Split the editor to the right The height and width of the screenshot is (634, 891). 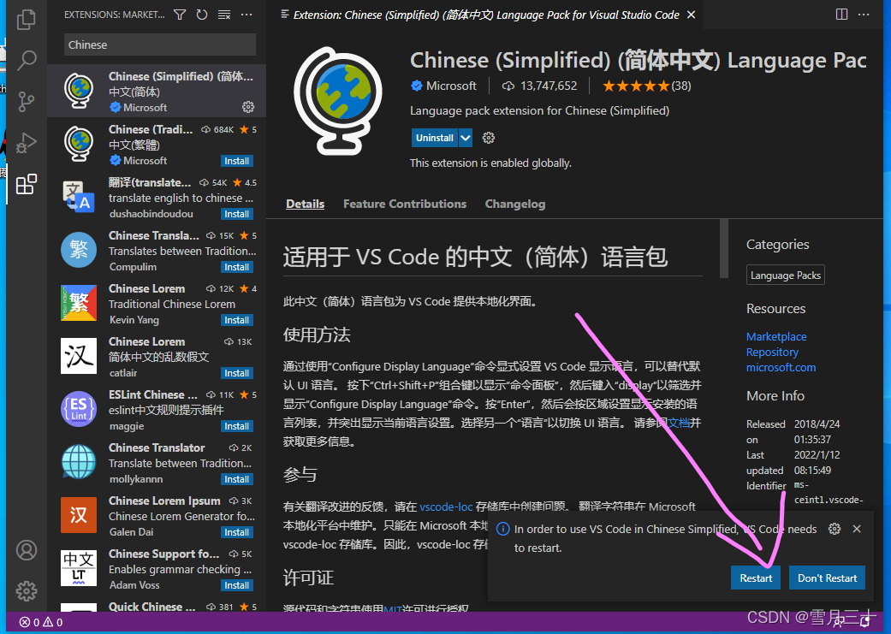click(841, 15)
